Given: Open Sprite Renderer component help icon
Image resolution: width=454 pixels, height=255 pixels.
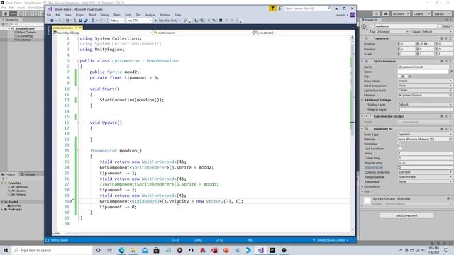Looking at the screenshot, I should (x=441, y=62).
